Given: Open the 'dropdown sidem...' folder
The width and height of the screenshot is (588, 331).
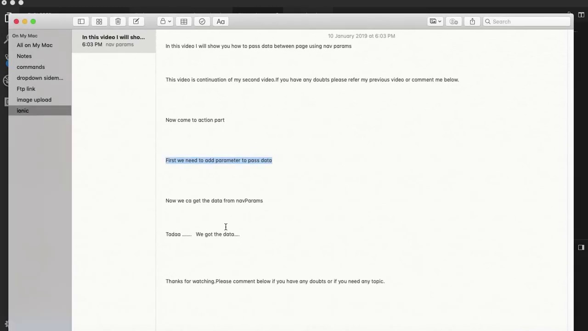Looking at the screenshot, I should click(x=40, y=78).
